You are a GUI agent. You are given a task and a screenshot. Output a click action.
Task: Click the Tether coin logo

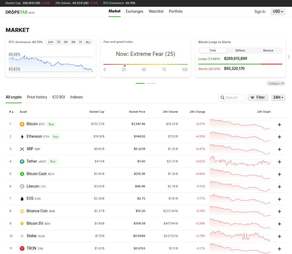(x=22, y=162)
